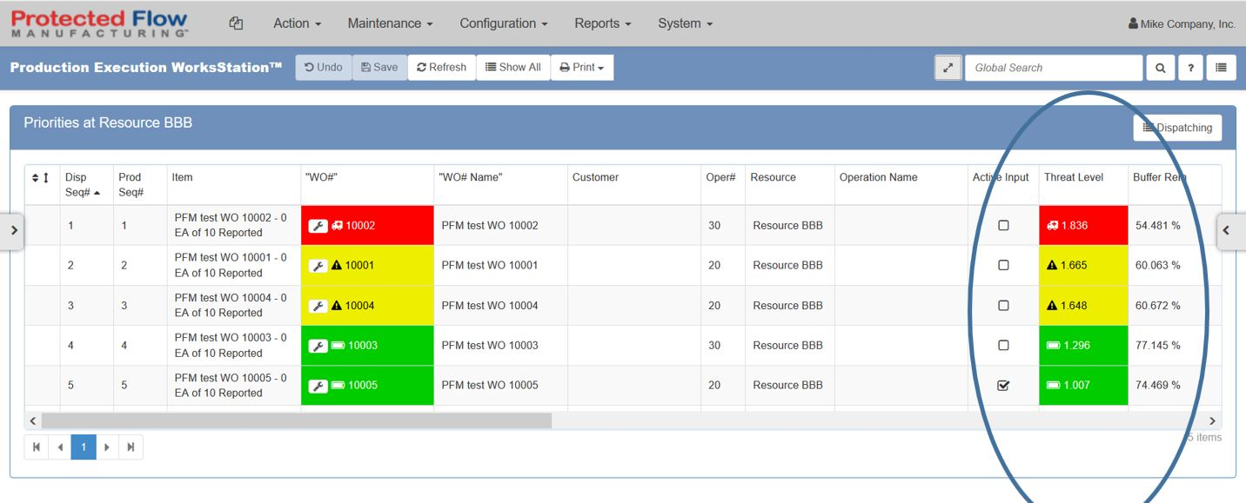
Task: Click green threat level cell 1.007
Action: [x=1083, y=385]
